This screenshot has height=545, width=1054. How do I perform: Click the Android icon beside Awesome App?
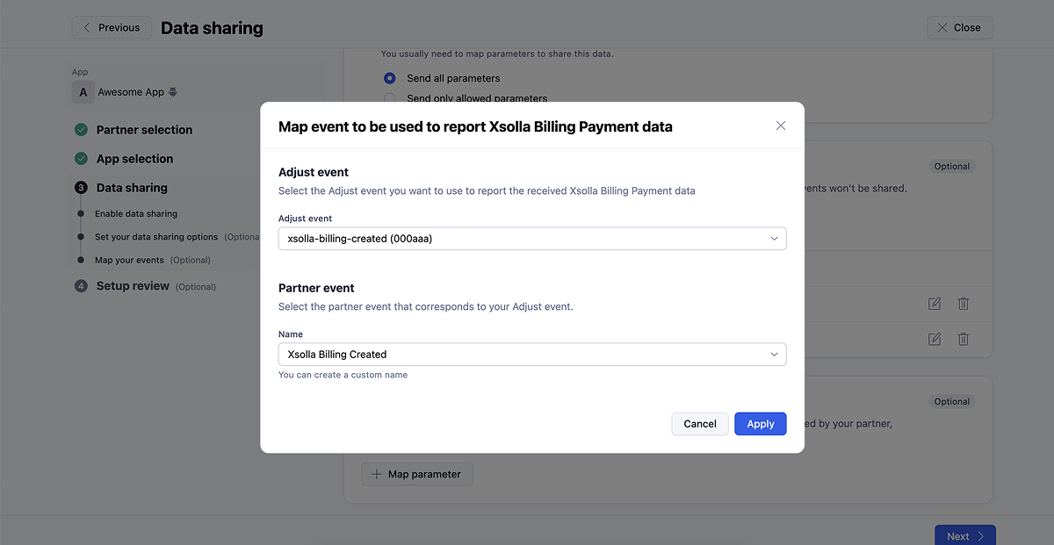pyautogui.click(x=173, y=92)
